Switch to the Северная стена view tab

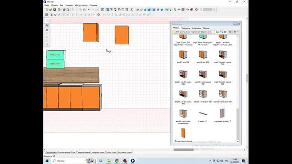tap(83, 152)
